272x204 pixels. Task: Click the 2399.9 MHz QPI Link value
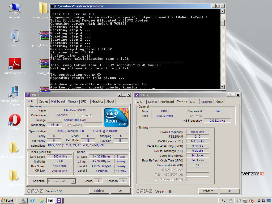coord(60,171)
